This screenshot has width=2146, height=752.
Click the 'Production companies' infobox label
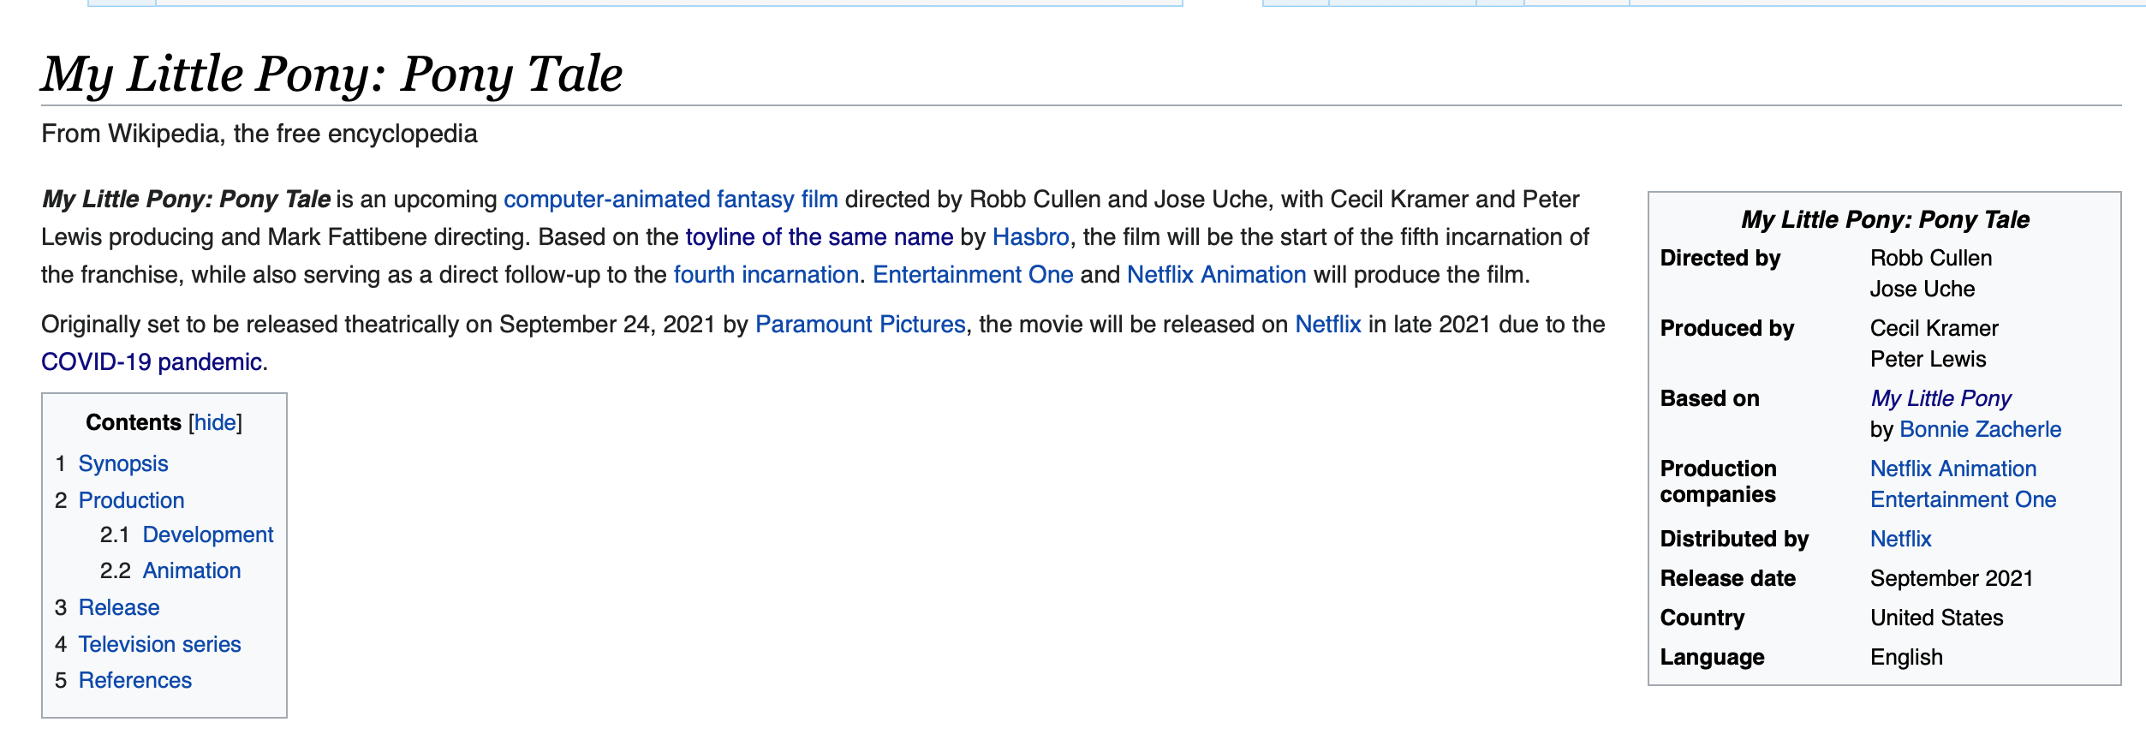pyautogui.click(x=1719, y=482)
